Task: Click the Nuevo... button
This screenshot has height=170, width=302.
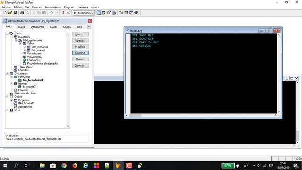Action: 80,34
